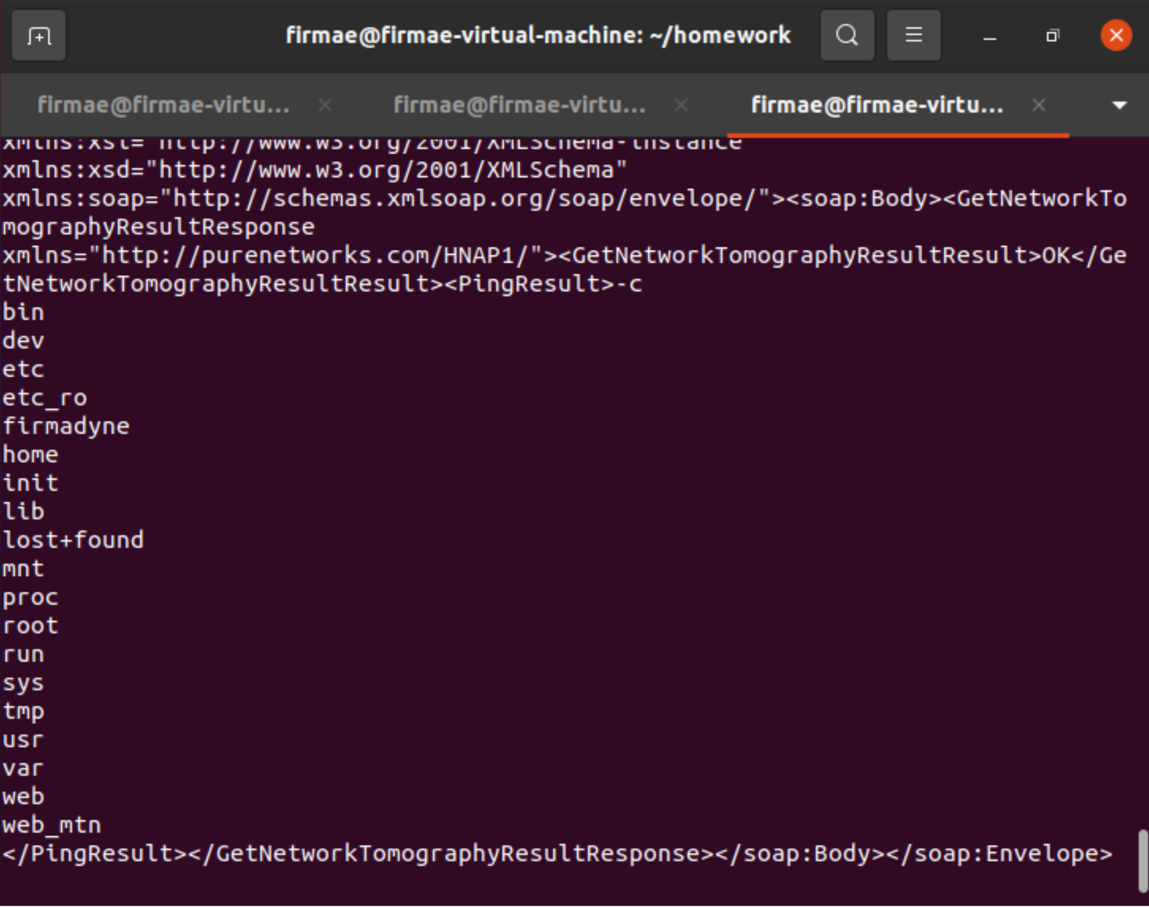Minimize the terminal window
Viewport: 1149px width, 907px height.
[x=989, y=37]
